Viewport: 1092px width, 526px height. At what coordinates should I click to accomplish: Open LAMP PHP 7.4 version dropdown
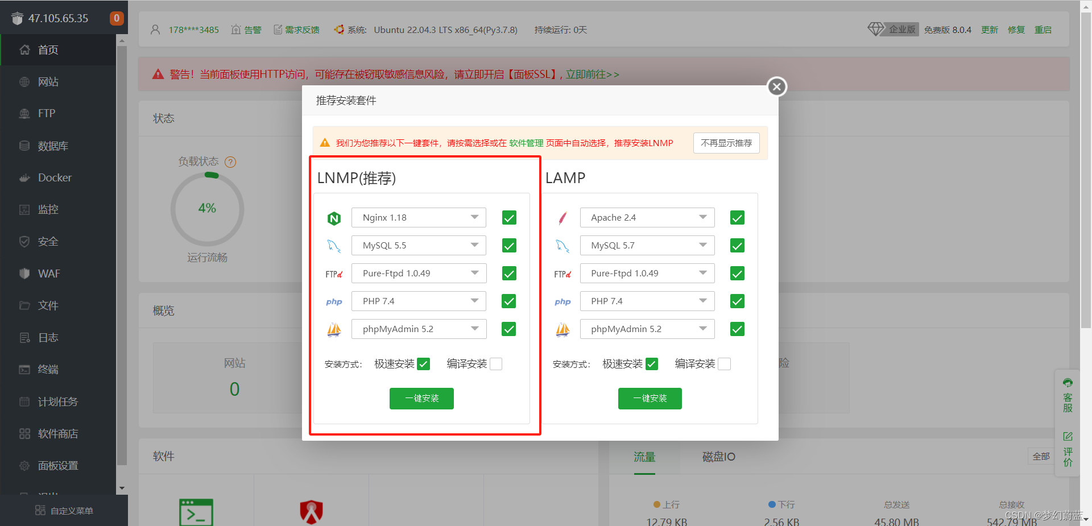647,301
